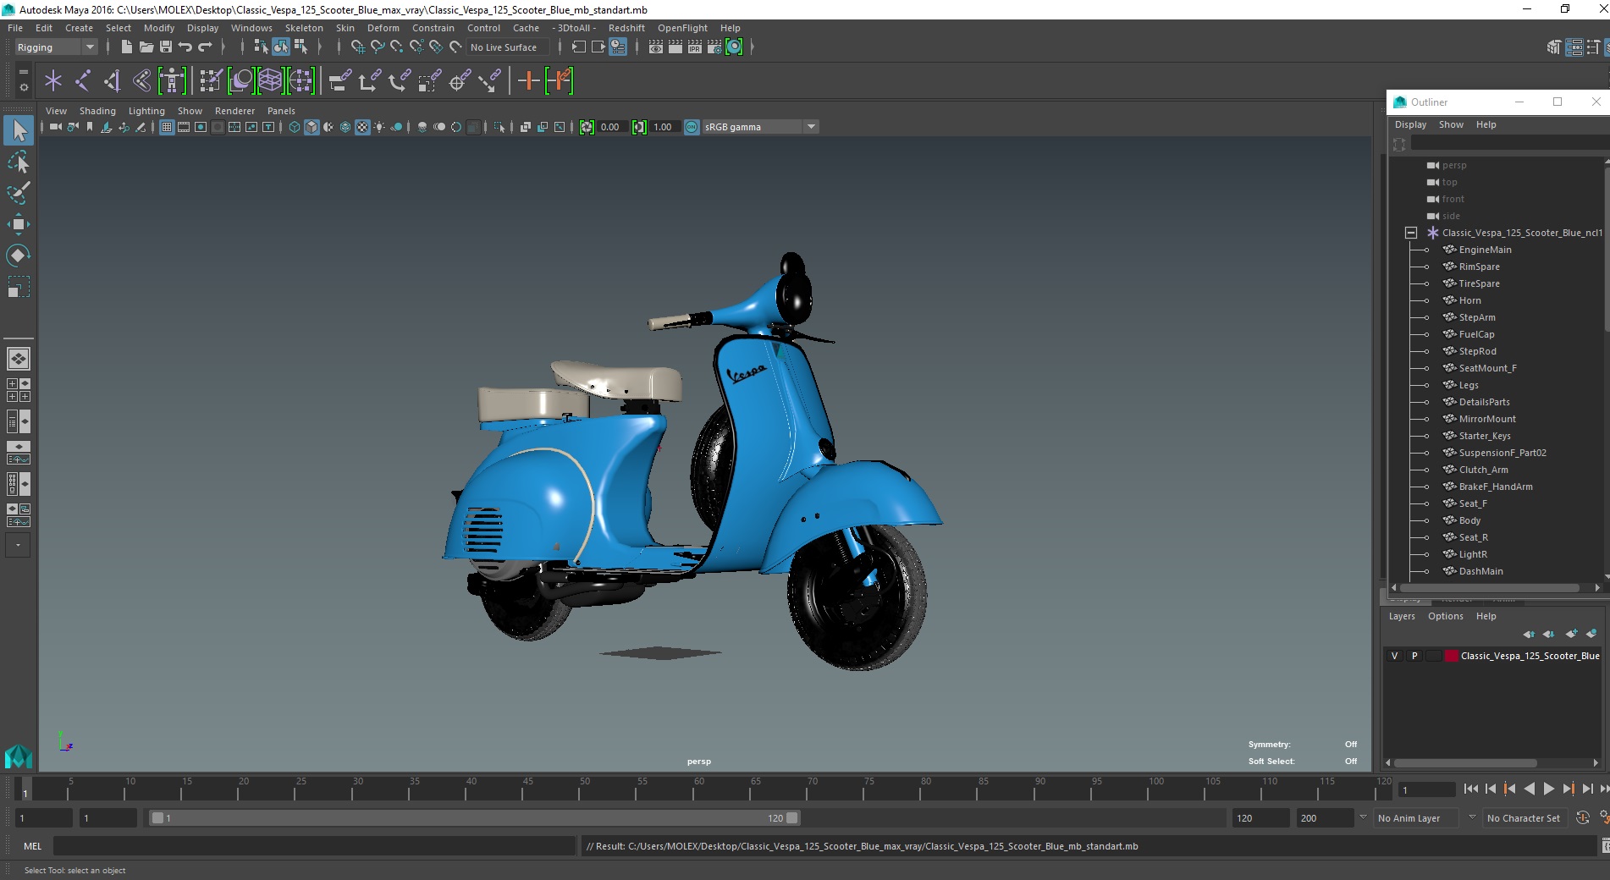Click the MEL command line input field
This screenshot has height=880, width=1610.
click(314, 846)
